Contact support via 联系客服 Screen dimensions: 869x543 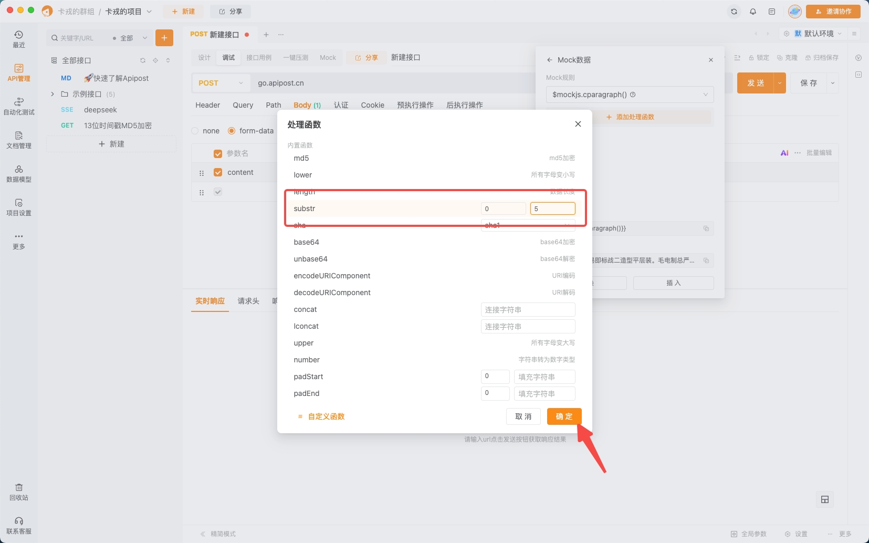(x=19, y=526)
